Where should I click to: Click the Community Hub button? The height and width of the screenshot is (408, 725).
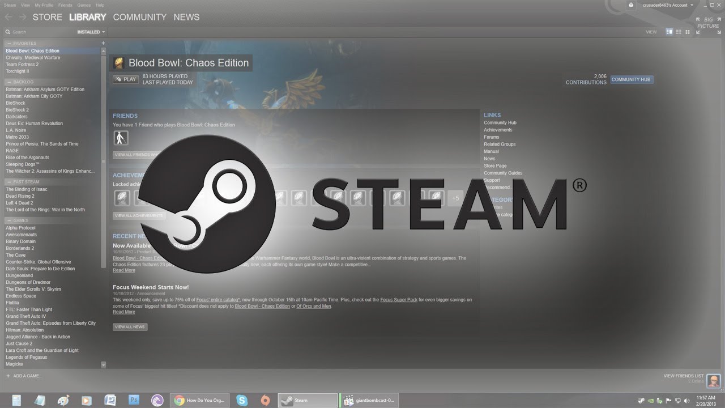(631, 79)
